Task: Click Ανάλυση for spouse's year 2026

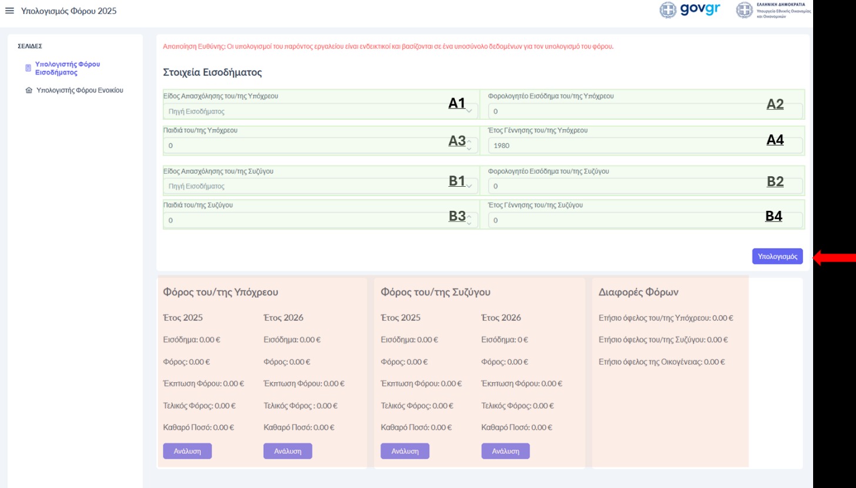Action: [x=505, y=451]
